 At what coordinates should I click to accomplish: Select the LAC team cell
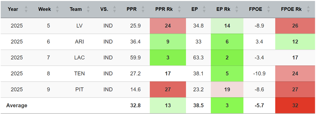[x=80, y=58]
